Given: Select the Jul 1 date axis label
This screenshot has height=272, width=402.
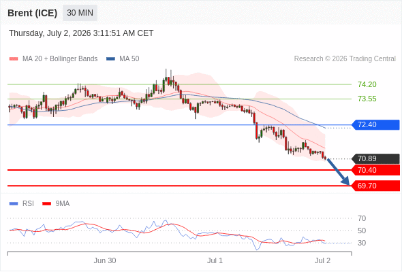Looking at the screenshot, I should pos(215,260).
